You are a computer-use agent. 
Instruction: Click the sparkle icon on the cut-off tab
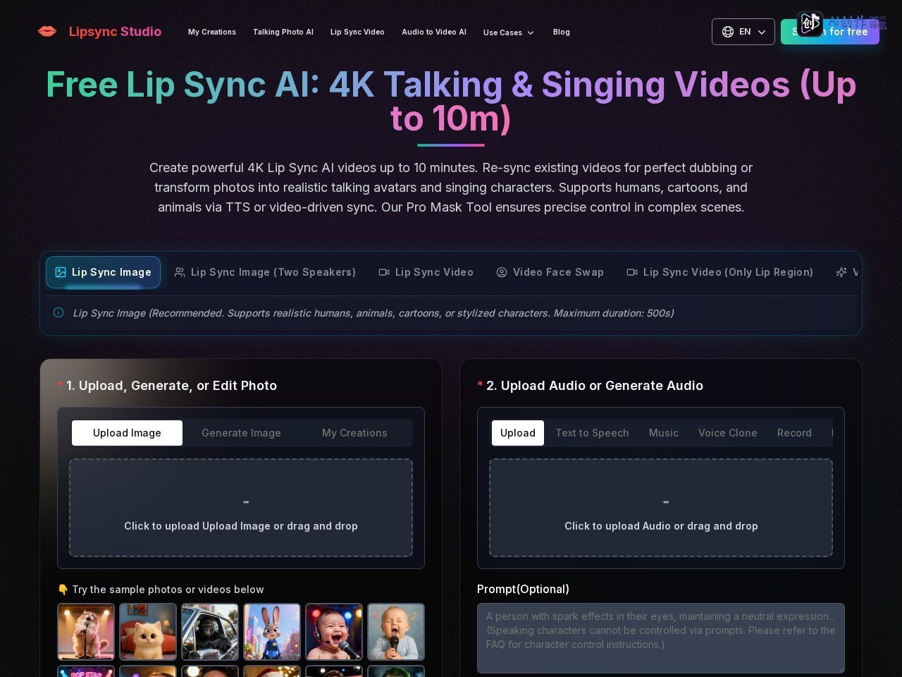click(841, 272)
